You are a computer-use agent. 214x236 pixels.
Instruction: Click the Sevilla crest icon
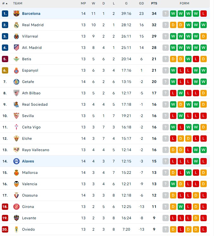click(x=16, y=116)
